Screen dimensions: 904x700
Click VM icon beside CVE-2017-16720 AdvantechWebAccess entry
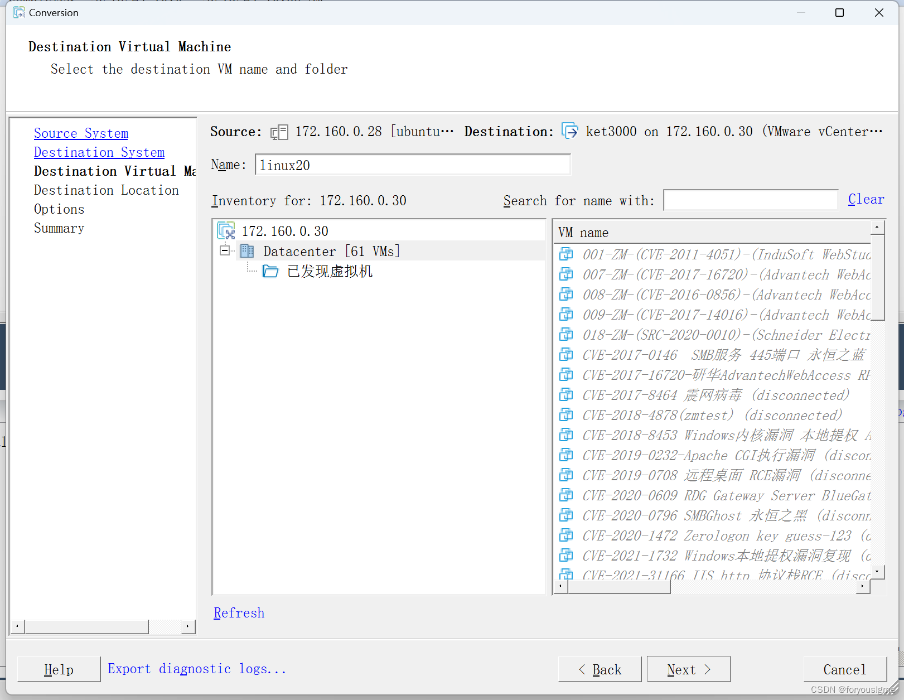coord(566,375)
